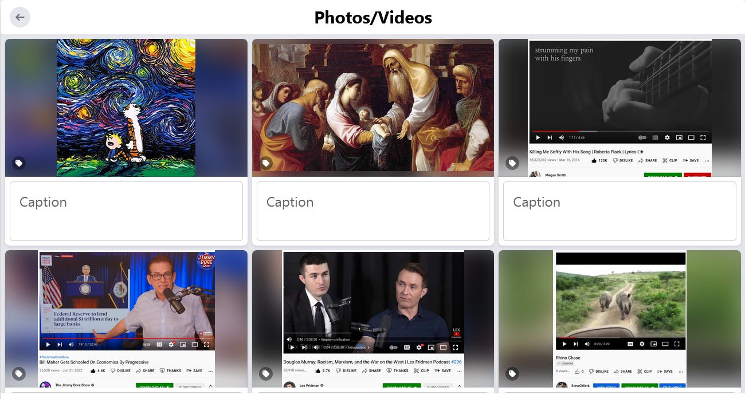
Task: Click the Photos/Videos page title
Action: coord(373,18)
